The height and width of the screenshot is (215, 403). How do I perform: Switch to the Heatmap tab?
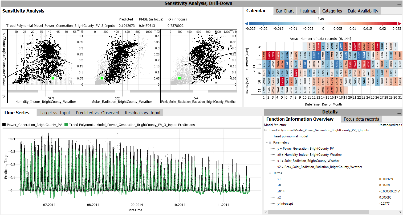308,11
